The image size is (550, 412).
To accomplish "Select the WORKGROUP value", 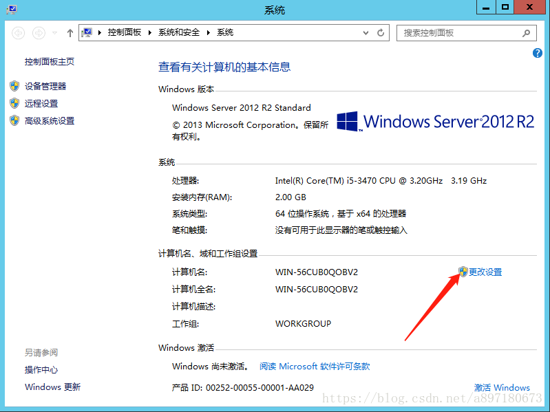I will [303, 323].
